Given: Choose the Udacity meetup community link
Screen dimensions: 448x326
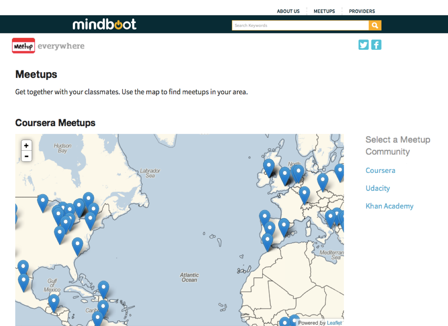Looking at the screenshot, I should 377,188.
